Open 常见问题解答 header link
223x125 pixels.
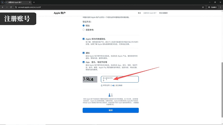tap(163, 13)
